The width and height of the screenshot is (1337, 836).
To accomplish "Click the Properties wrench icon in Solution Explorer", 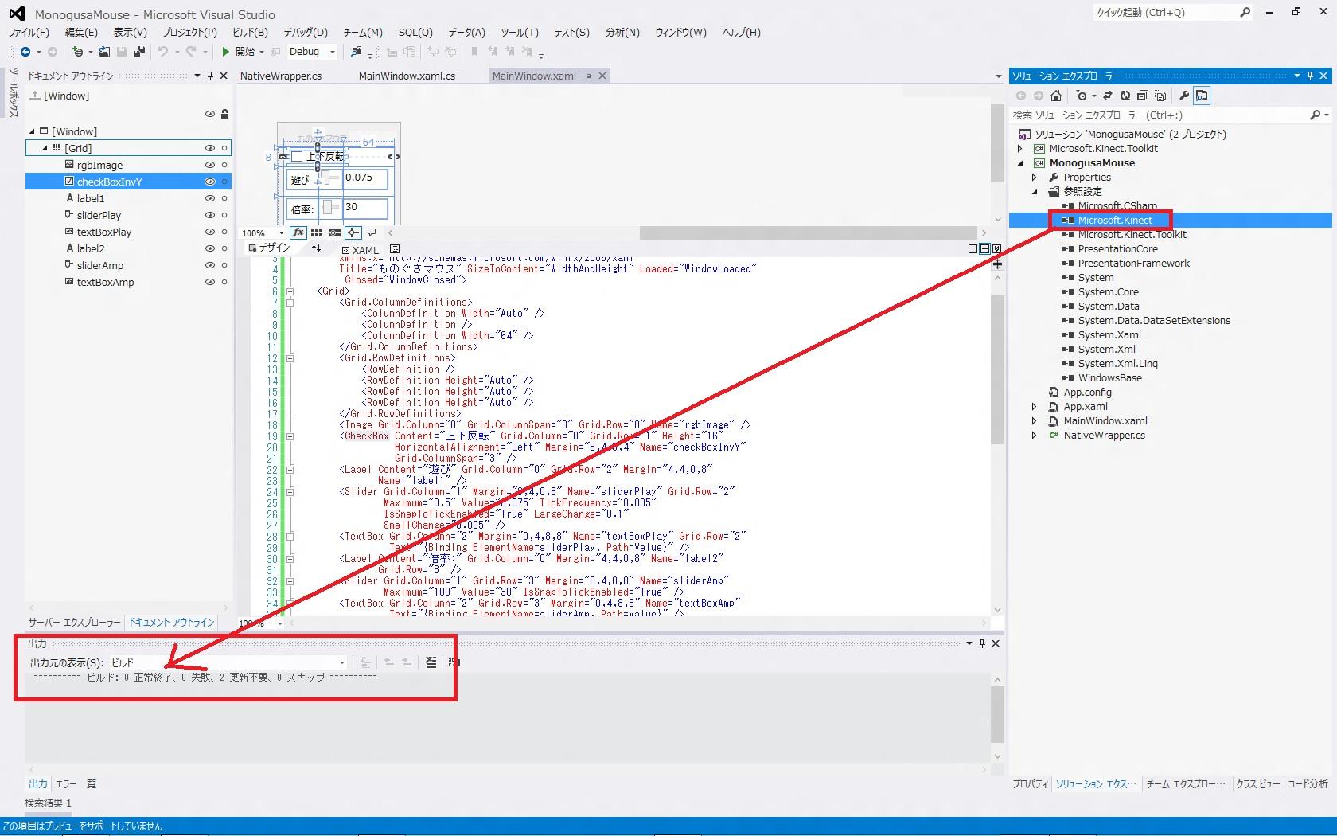I will 1184,96.
